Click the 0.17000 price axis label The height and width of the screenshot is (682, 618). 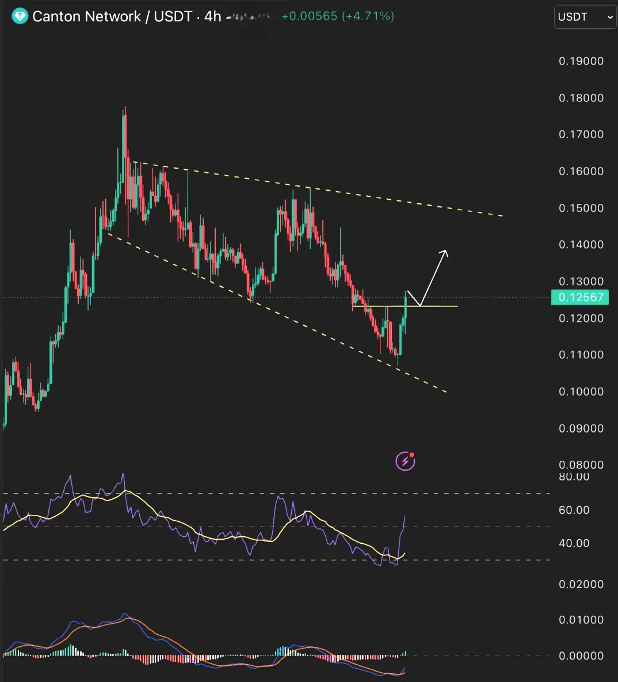tap(581, 134)
